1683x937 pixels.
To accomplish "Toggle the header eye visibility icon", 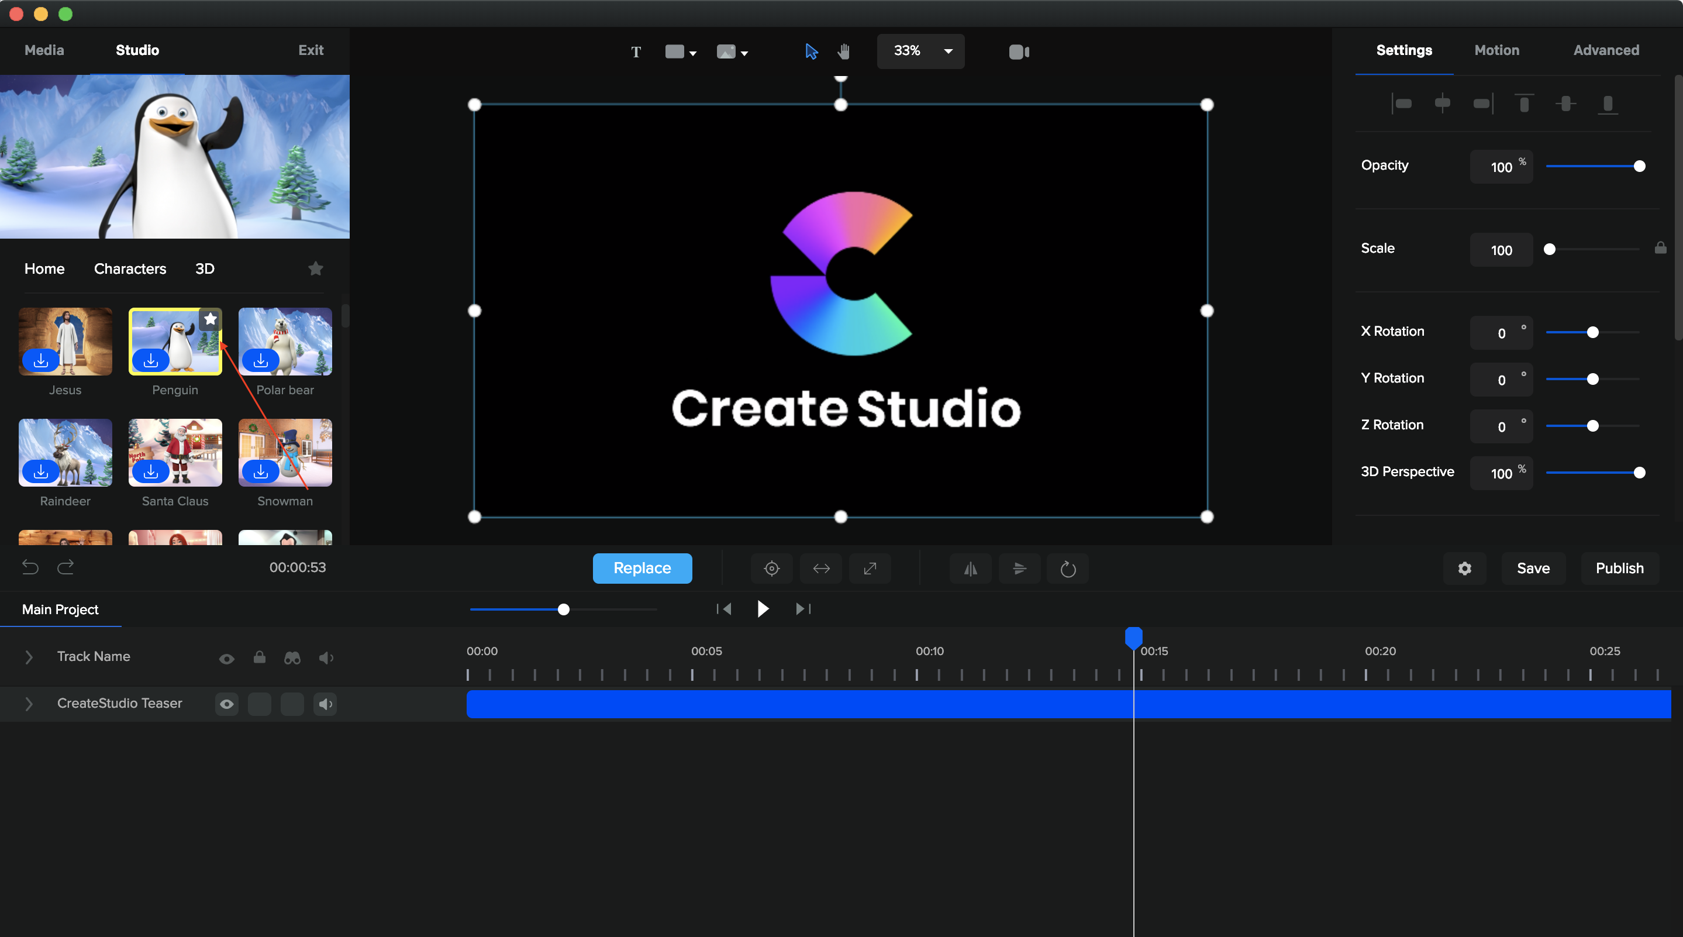I will tap(227, 659).
